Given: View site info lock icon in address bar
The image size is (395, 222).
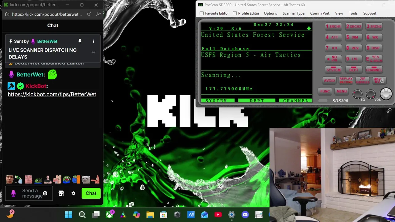Looking at the screenshot, I should pyautogui.click(x=7, y=14).
